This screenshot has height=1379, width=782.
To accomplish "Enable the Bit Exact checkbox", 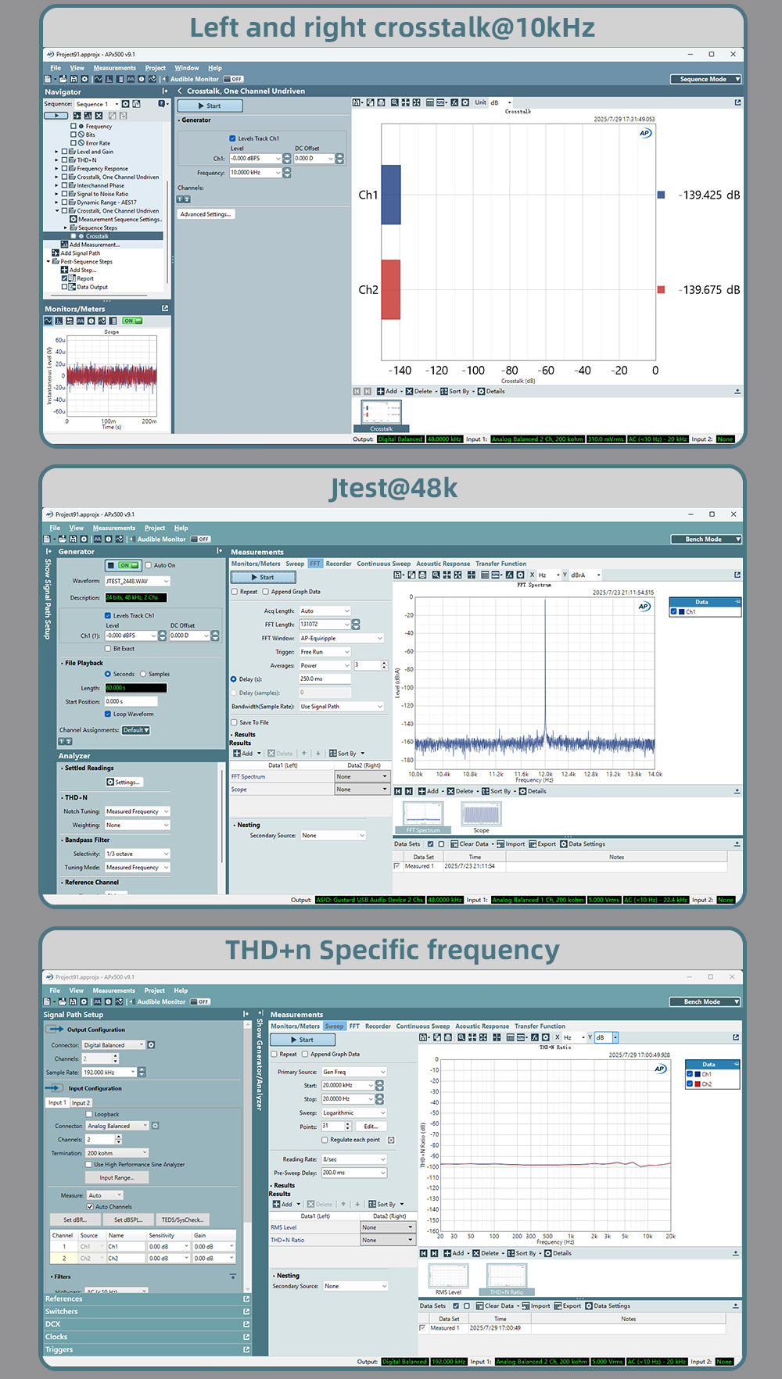I will pyautogui.click(x=108, y=648).
